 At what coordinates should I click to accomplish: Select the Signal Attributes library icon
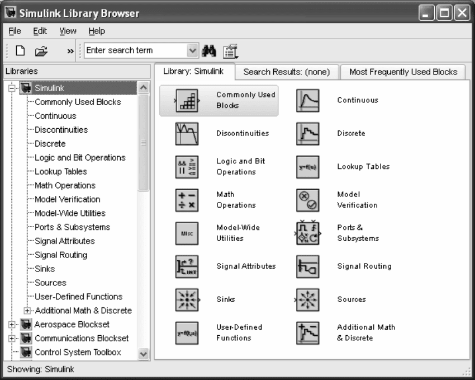pos(187,266)
